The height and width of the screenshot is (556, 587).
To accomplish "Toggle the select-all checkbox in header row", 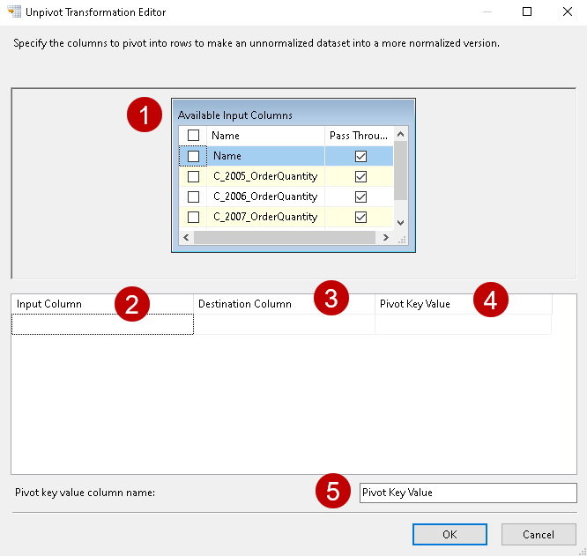I will [x=193, y=135].
